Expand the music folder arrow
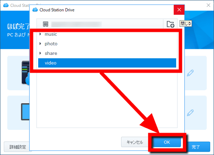This screenshot has width=214, height=155. click(40, 34)
